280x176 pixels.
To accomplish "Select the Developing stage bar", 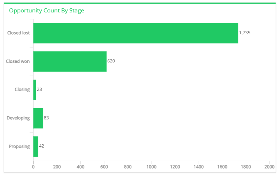I will tap(38, 118).
